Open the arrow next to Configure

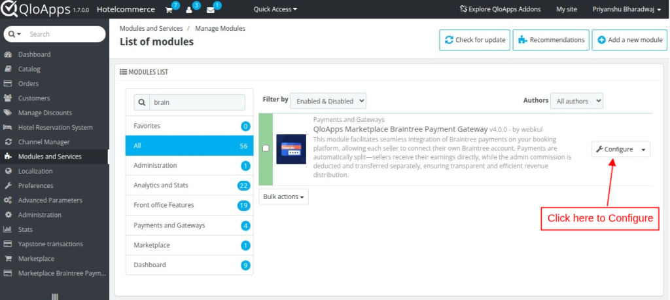click(x=644, y=149)
